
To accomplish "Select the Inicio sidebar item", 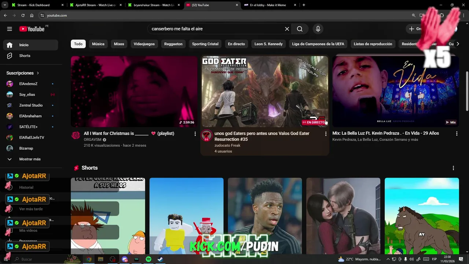I will pos(30,45).
